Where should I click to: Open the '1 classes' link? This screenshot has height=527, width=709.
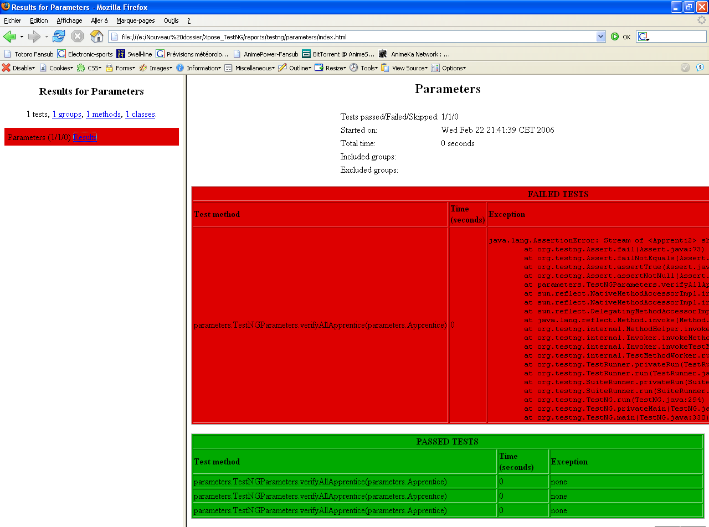(140, 114)
